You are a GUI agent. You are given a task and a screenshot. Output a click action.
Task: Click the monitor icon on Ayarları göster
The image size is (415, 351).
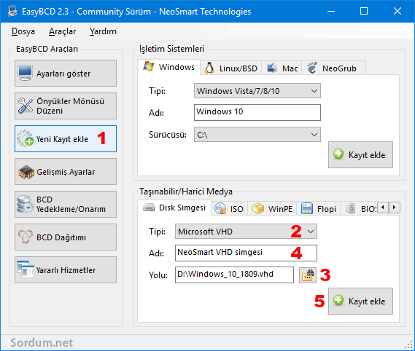[25, 73]
